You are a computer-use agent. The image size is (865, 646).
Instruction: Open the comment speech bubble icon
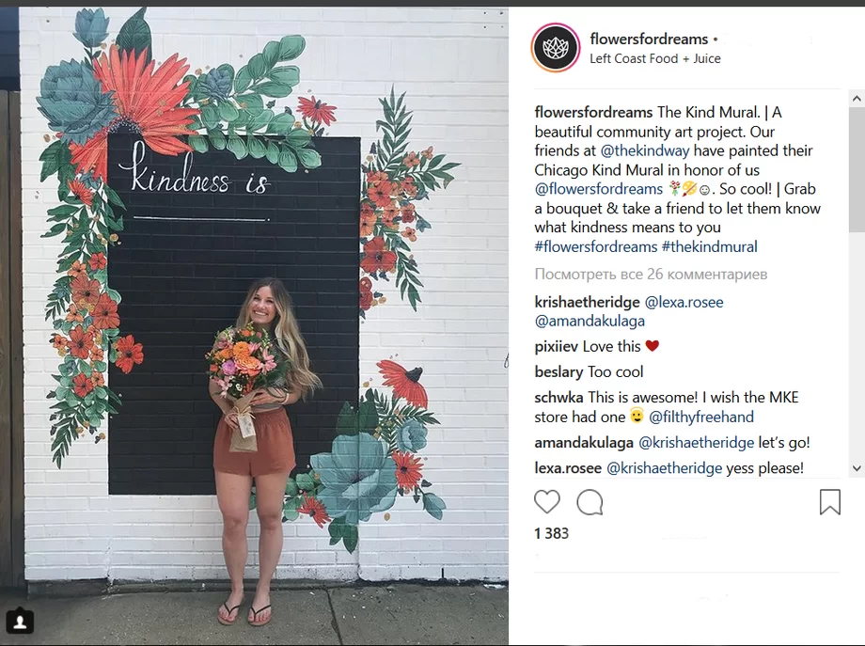point(590,502)
